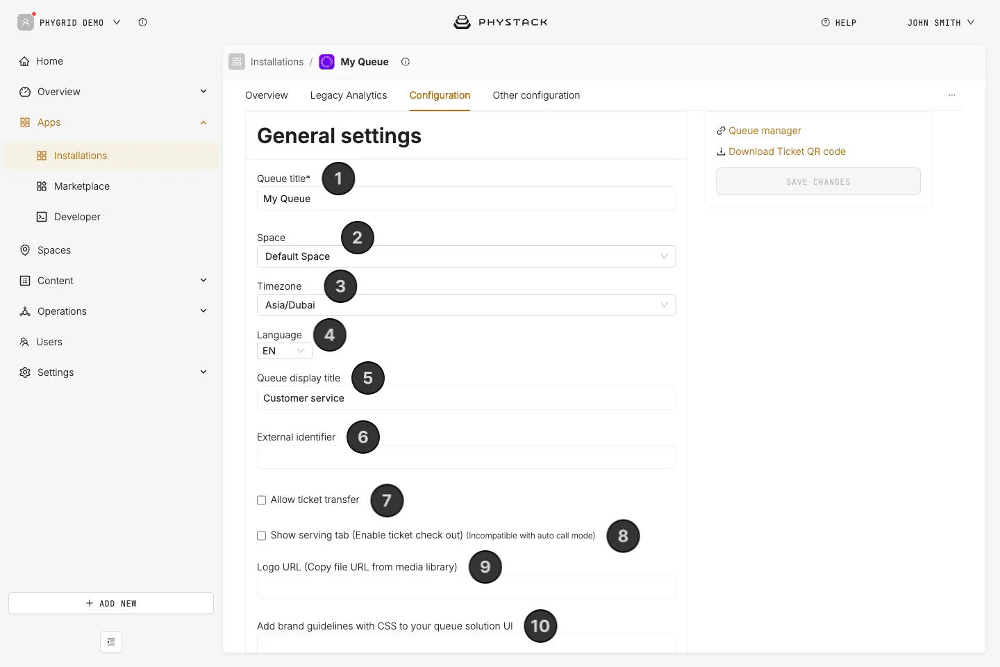The height and width of the screenshot is (667, 1000).
Task: Expand the Overview section in the sidebar
Action: point(203,91)
